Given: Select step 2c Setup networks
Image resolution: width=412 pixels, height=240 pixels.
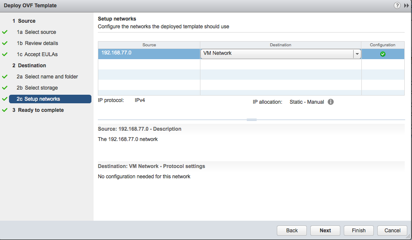Looking at the screenshot, I should tap(50, 99).
